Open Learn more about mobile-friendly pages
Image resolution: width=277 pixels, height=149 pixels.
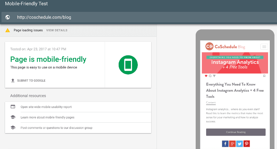click(x=47, y=117)
